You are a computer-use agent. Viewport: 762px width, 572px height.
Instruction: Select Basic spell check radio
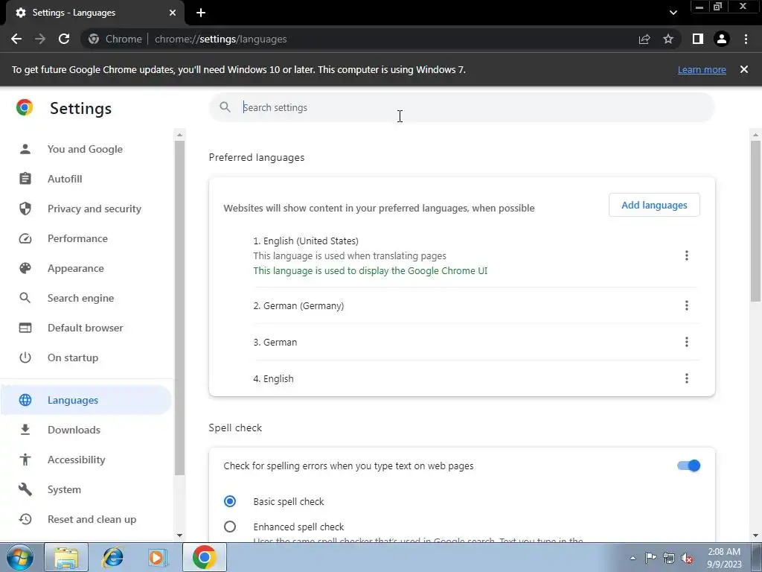click(x=230, y=501)
